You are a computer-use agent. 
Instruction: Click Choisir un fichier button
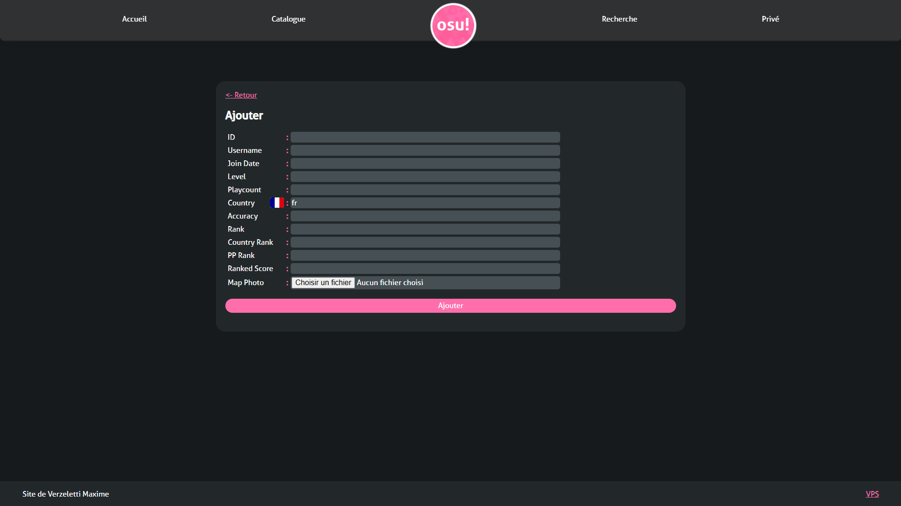[x=323, y=282]
